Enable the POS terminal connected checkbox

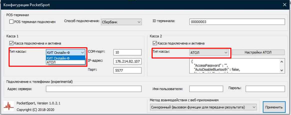point(11,22)
